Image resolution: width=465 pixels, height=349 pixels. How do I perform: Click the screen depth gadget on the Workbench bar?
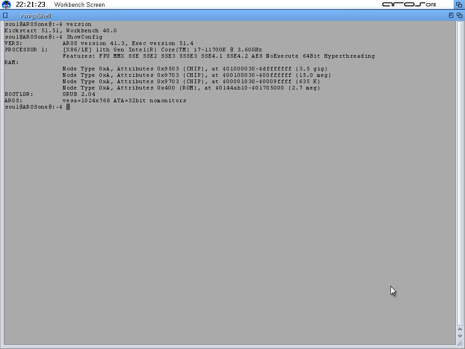pos(459,5)
